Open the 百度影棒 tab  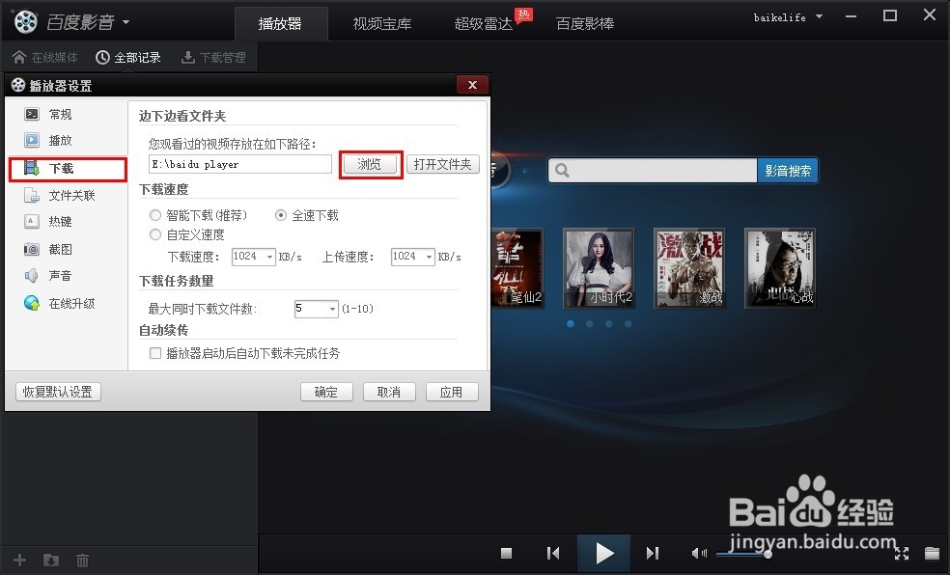coord(585,23)
